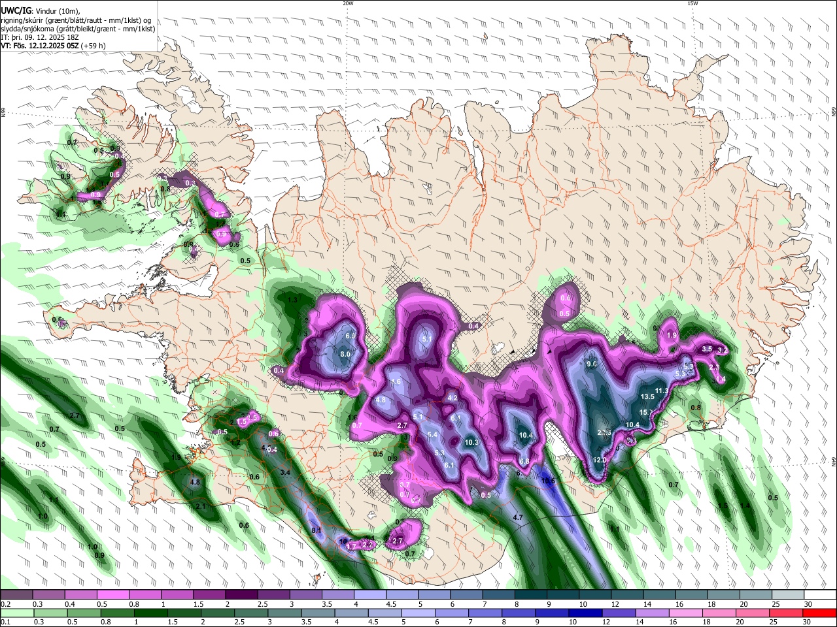Click the dark blue swatch between 10 and 12 in the lower legend
This screenshot has height=627, width=837.
pos(586,613)
